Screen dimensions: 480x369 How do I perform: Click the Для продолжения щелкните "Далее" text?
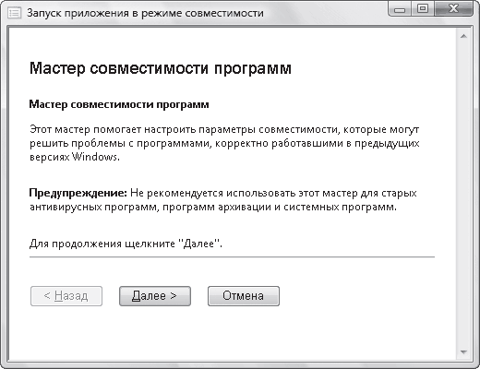point(126,244)
